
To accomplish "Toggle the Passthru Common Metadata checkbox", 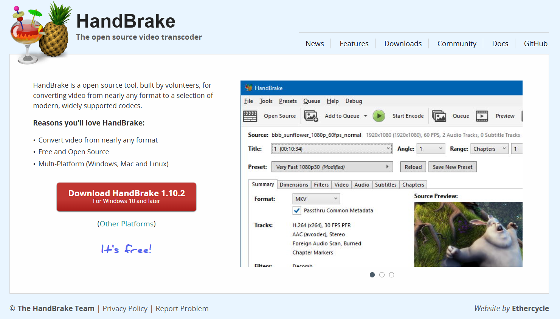I will point(297,211).
